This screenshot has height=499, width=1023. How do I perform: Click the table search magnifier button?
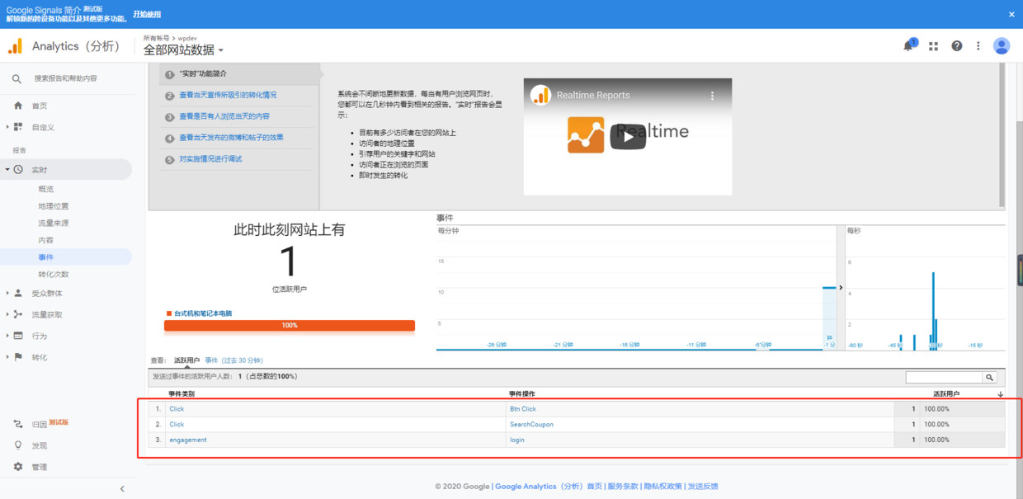[x=989, y=377]
